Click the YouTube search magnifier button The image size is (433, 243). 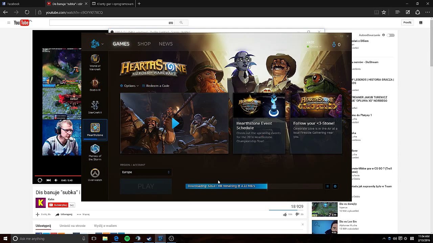tap(181, 23)
